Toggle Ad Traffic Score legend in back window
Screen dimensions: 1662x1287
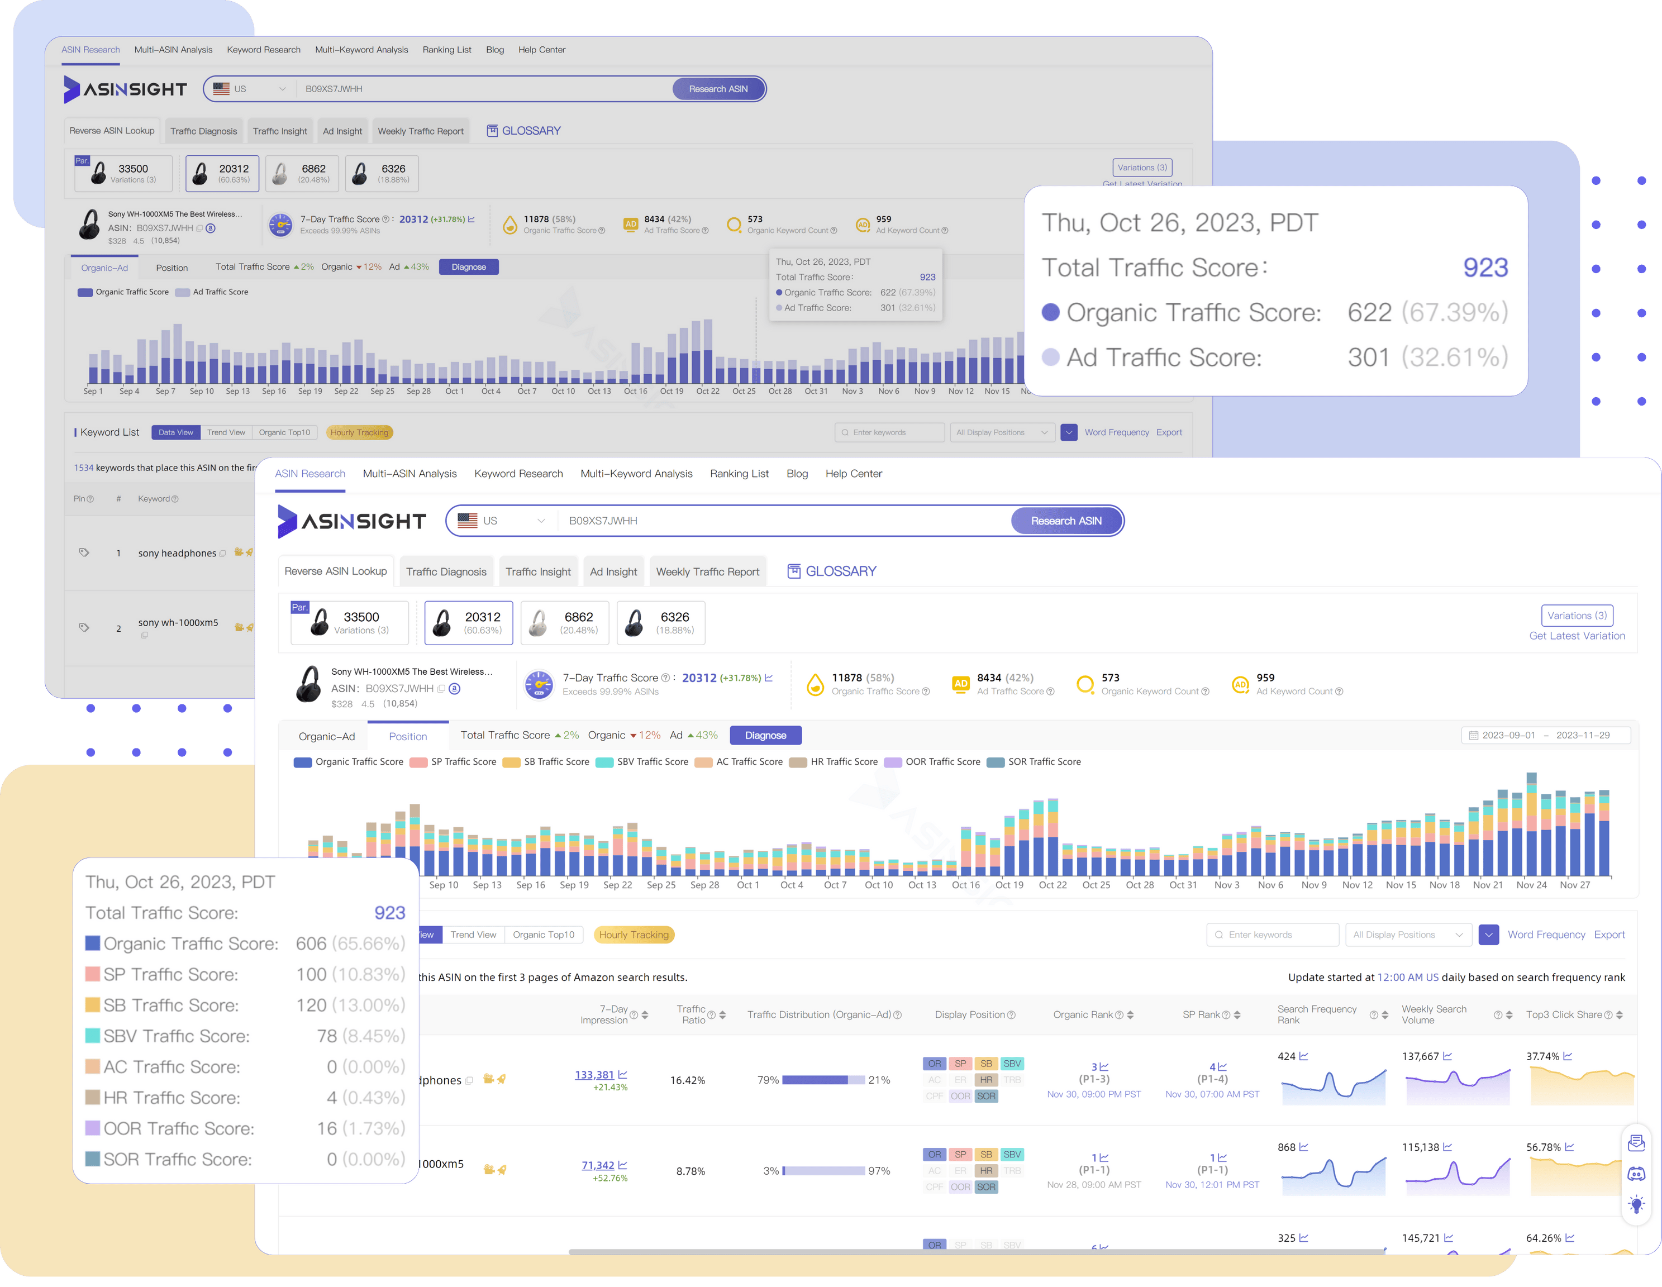(x=212, y=292)
